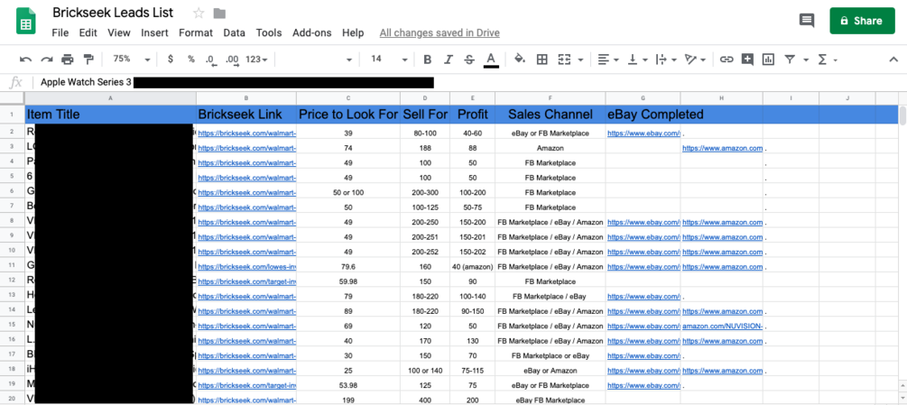Open the brickseek.com/target link in row 12
Screen dimensions: 907x405
tap(247, 281)
